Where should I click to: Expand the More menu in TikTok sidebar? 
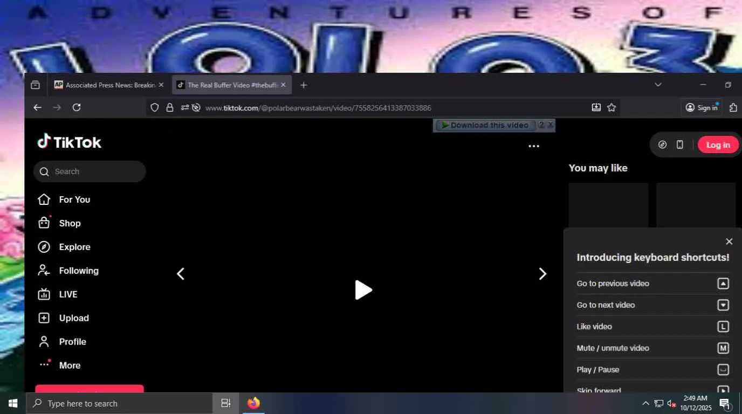pyautogui.click(x=59, y=365)
